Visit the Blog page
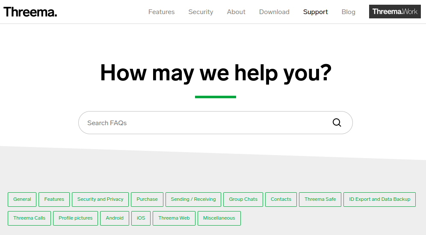This screenshot has width=426, height=235. click(x=348, y=12)
